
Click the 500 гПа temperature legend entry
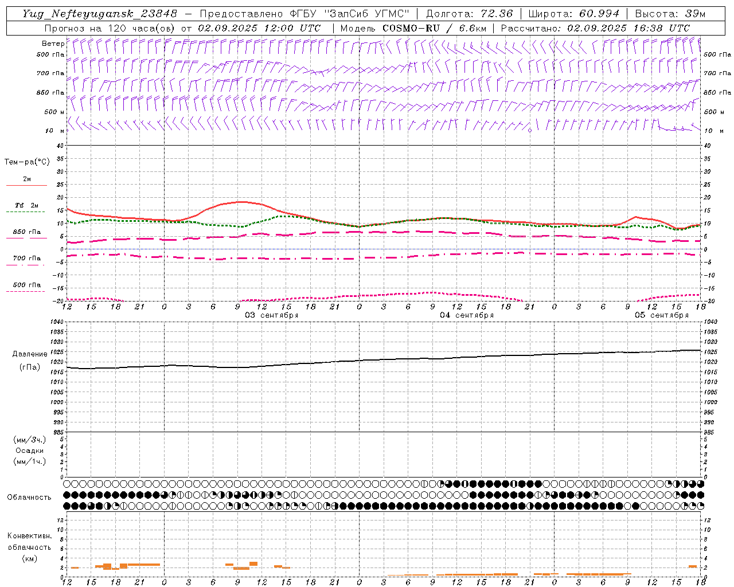coord(27,285)
